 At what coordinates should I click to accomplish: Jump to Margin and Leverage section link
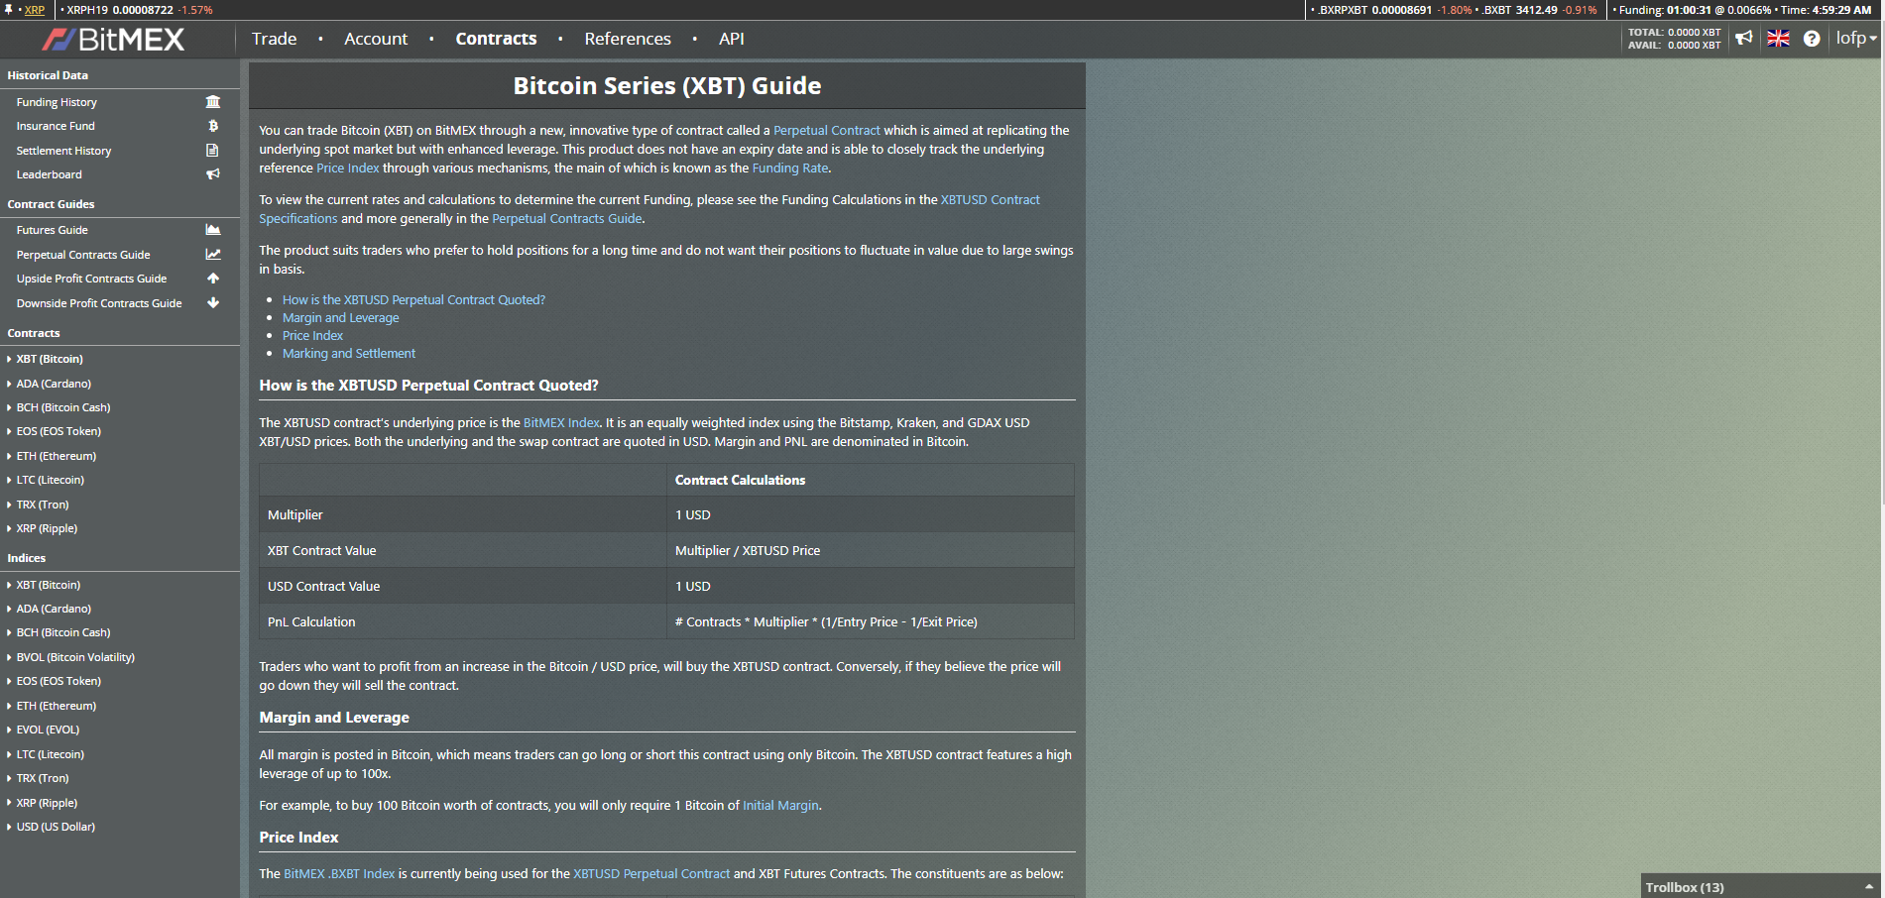tap(340, 317)
